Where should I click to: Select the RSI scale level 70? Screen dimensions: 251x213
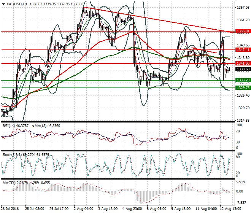[x=238, y=131]
